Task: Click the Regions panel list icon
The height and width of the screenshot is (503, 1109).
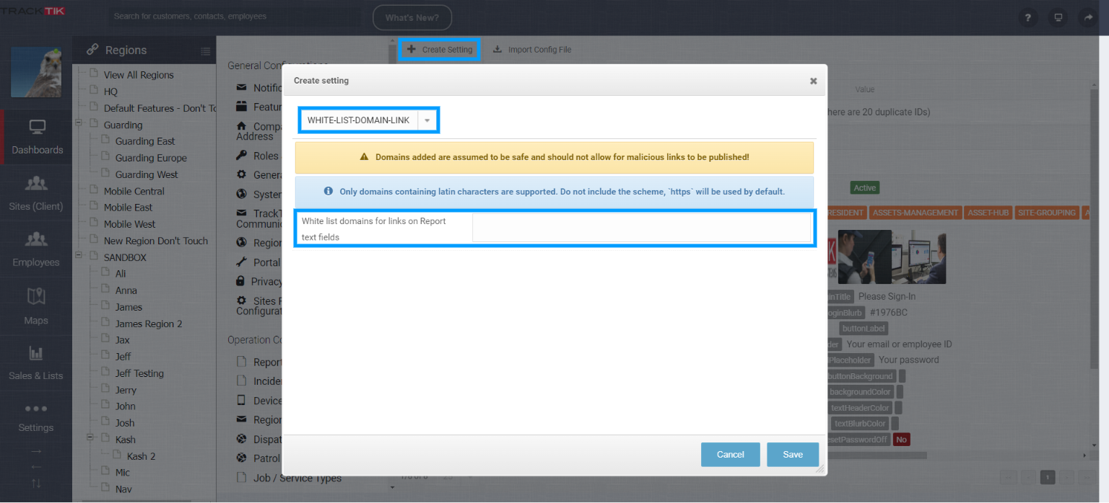Action: 206,51
